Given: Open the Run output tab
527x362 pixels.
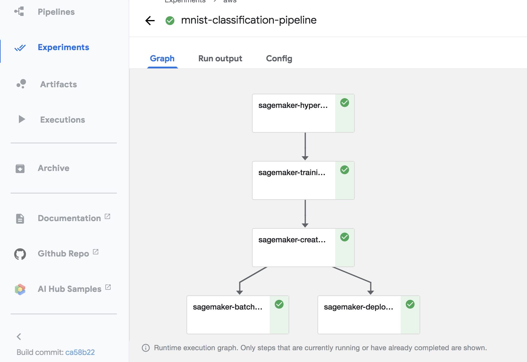Looking at the screenshot, I should pos(220,58).
